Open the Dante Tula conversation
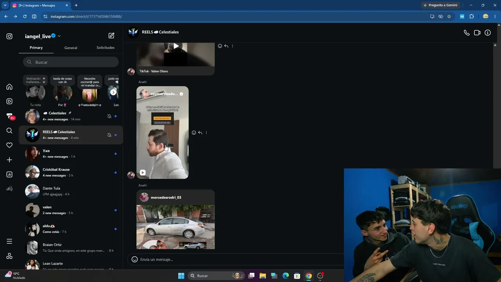Image resolution: width=501 pixels, height=282 pixels. (x=71, y=192)
